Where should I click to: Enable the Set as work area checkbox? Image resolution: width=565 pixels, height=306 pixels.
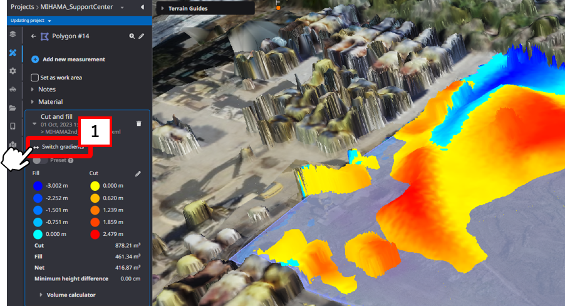[x=35, y=78]
